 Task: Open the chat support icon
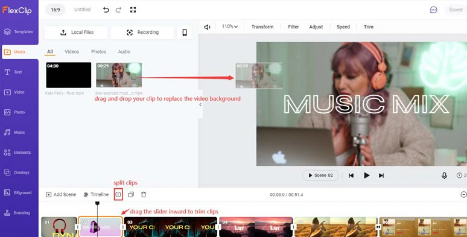coord(434,10)
